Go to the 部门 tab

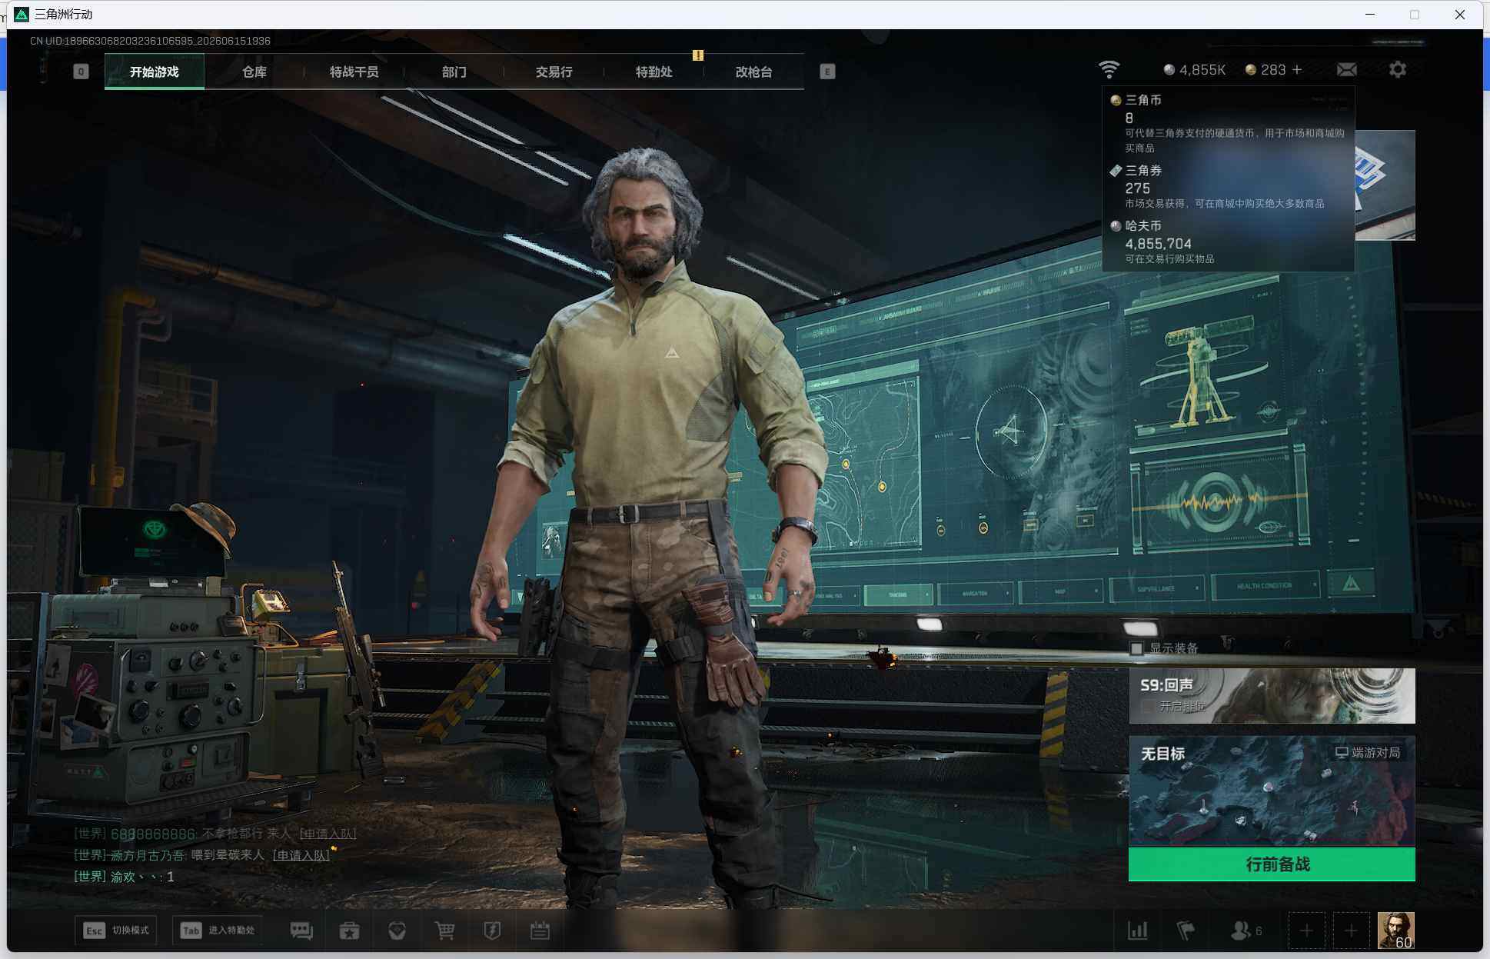click(454, 72)
